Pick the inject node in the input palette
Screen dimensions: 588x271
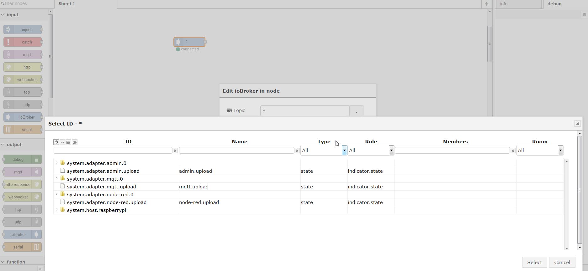coord(23,29)
